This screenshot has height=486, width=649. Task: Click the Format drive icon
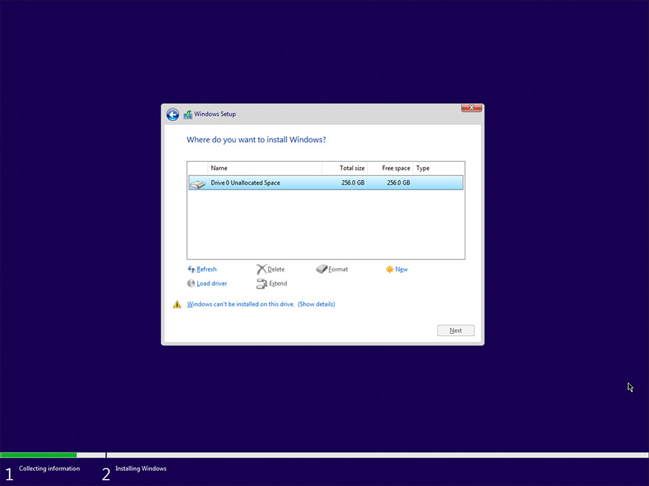point(321,270)
